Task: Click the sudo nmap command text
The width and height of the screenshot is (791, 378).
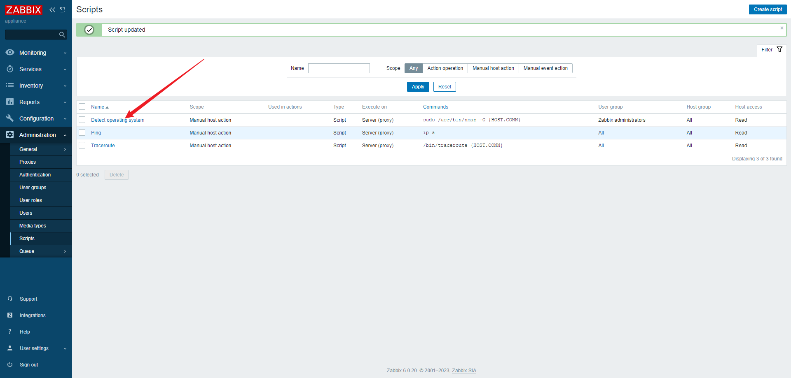Action: (x=472, y=120)
